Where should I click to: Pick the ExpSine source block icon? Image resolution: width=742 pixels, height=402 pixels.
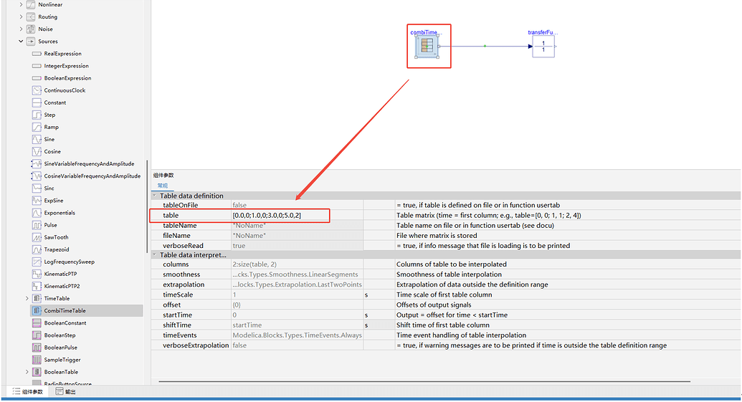tap(37, 201)
